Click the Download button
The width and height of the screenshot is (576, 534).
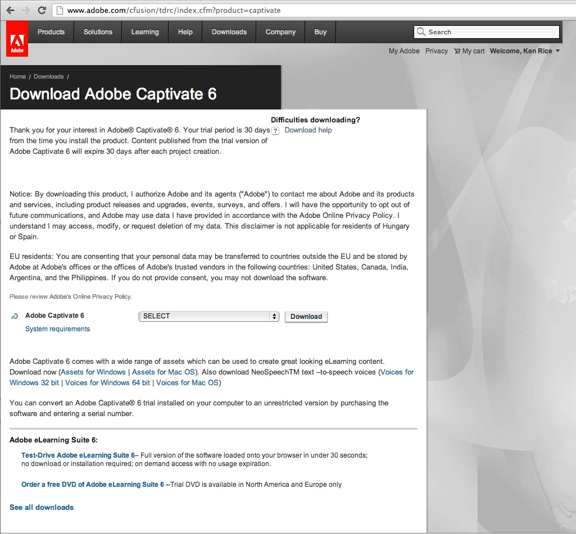(x=306, y=316)
